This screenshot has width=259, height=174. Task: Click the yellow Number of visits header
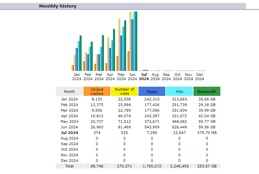124,91
